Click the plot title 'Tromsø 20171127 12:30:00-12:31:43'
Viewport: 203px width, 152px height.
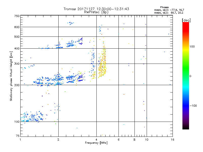coord(96,9)
